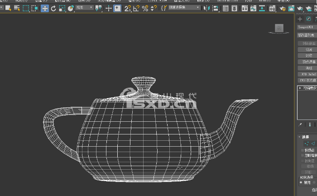Expand the 可编辑多边形 stack entry
The height and width of the screenshot is (196, 317).
[300, 88]
